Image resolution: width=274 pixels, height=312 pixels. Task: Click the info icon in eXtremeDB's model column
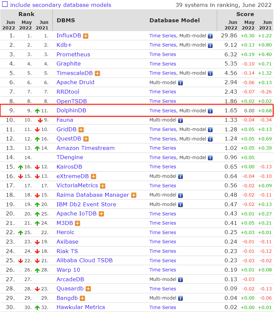[x=180, y=176]
